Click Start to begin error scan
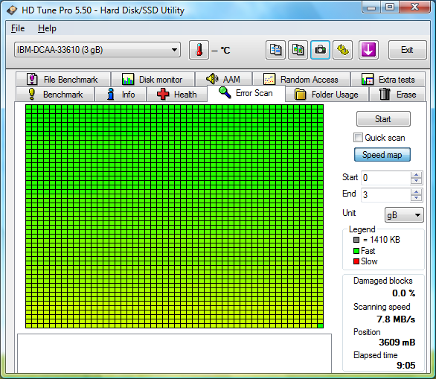Screen dimensions: 436x379 pos(383,119)
